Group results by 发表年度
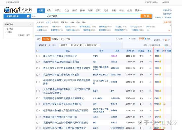182x130 pixels. 55,22
